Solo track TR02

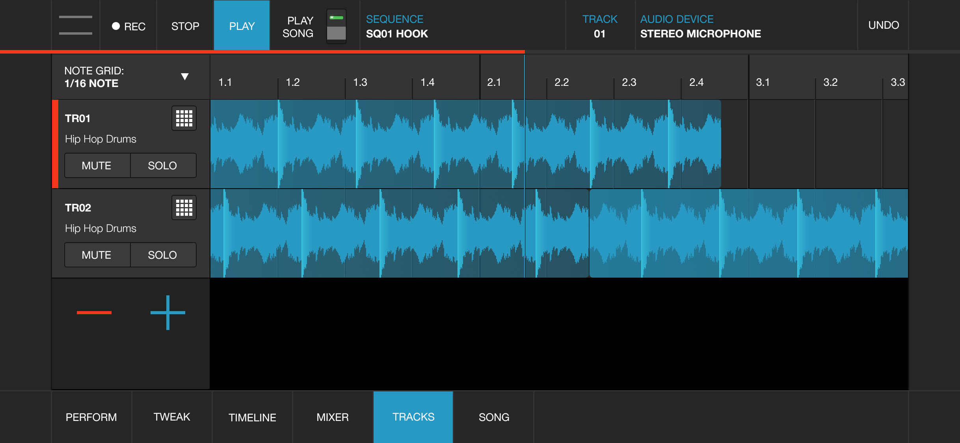[162, 255]
